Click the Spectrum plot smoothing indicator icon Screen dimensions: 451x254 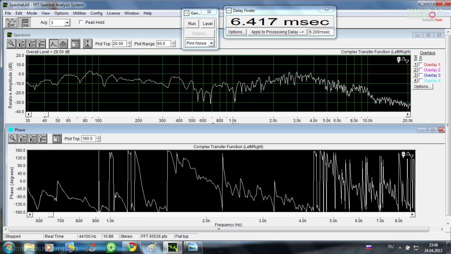403,60
